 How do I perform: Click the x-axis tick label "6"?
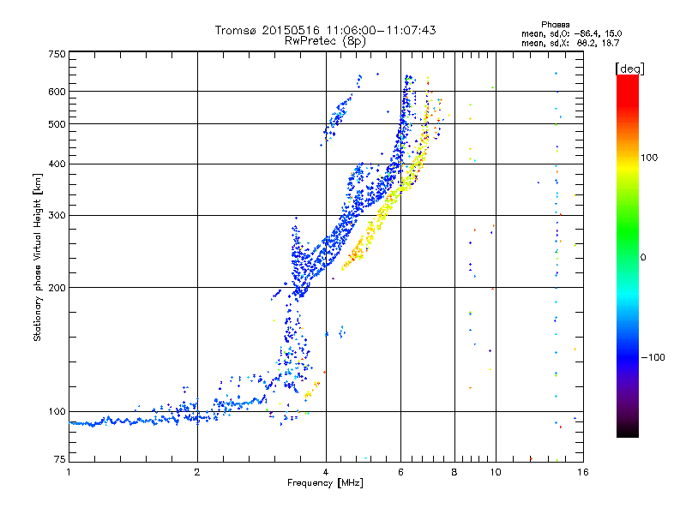(x=400, y=472)
